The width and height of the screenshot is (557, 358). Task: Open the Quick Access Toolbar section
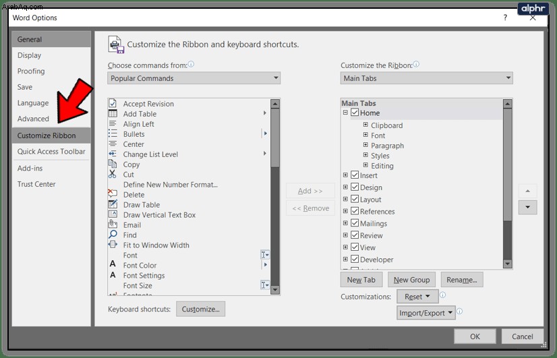point(51,151)
